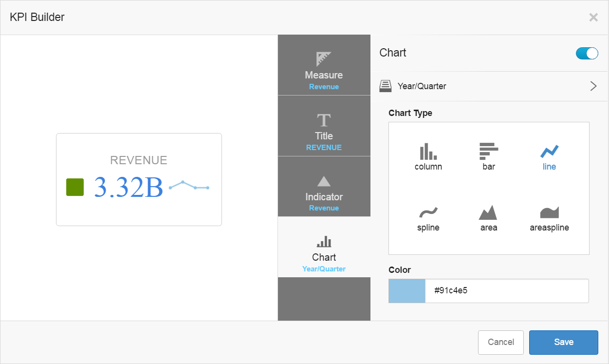Click the KPI Builder heading
Image resolution: width=609 pixels, height=364 pixels.
point(37,18)
